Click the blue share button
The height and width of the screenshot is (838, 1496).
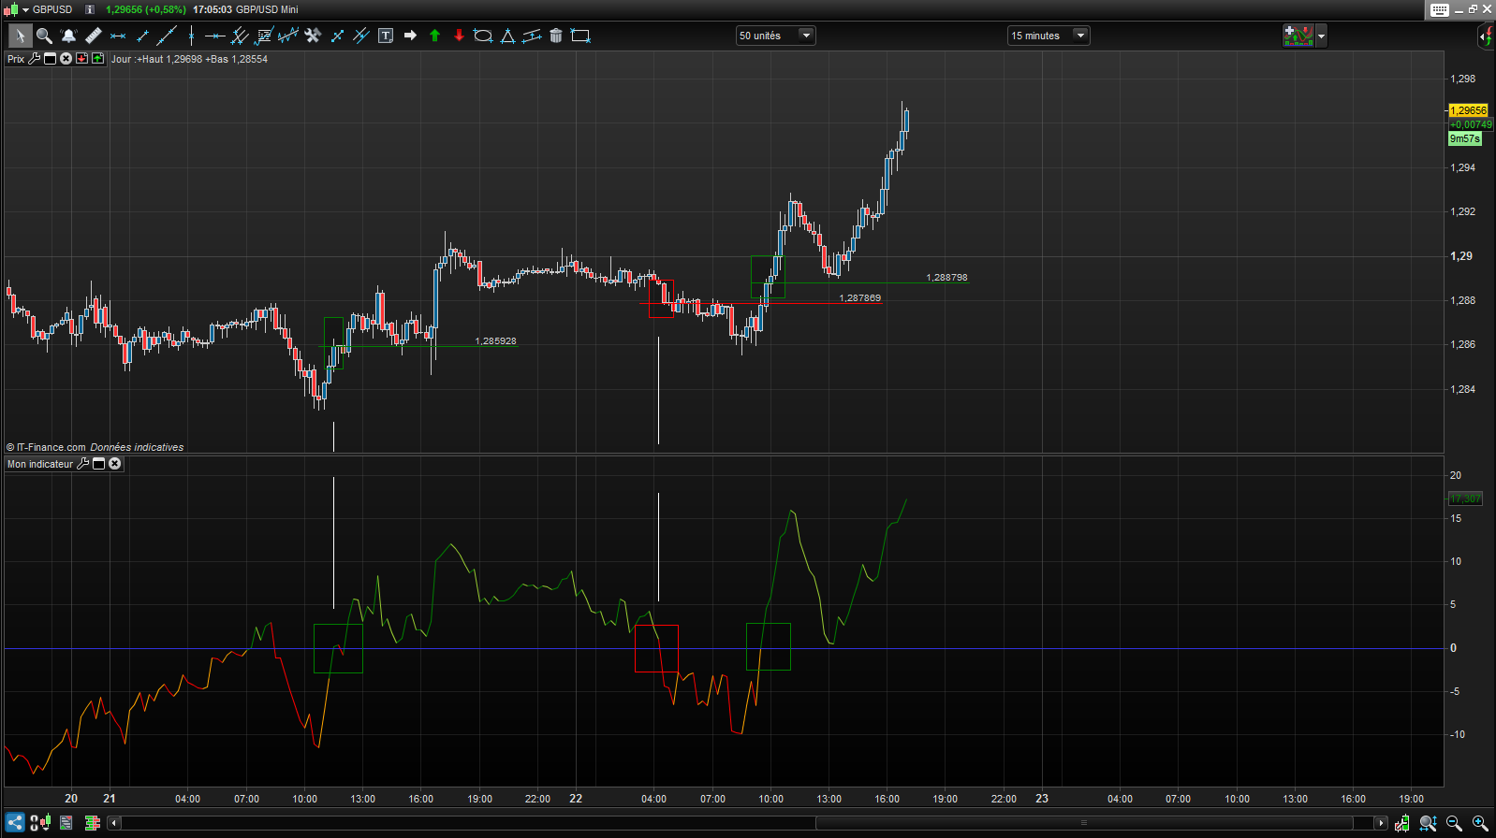(x=15, y=823)
